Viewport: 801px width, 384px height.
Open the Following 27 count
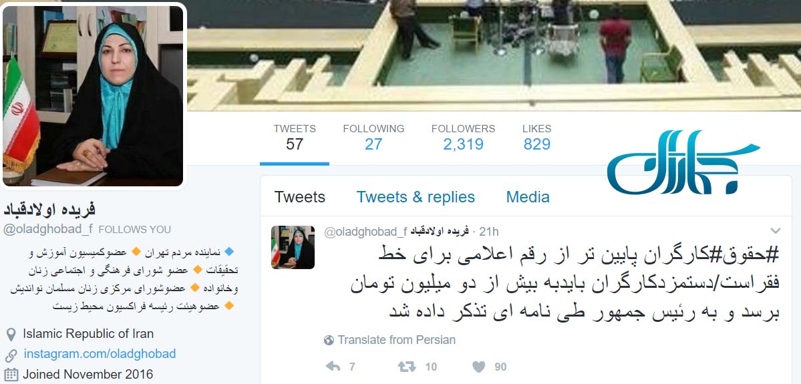point(373,138)
